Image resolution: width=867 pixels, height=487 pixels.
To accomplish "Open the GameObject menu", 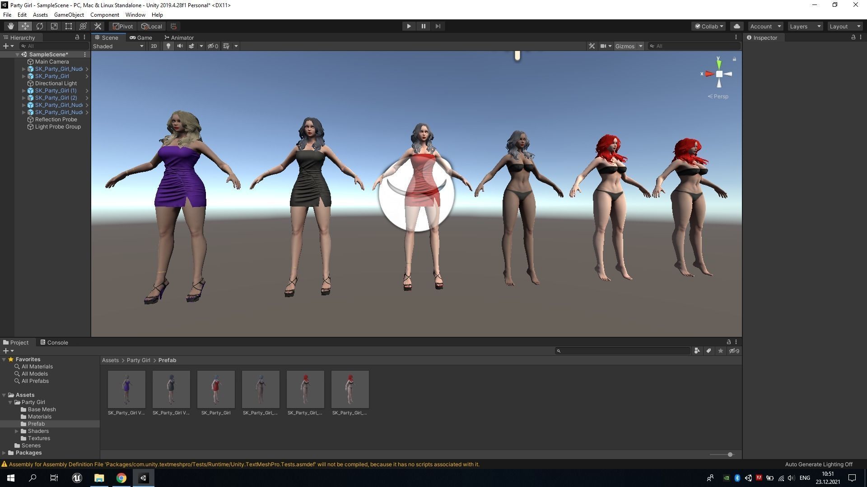I will point(69,15).
